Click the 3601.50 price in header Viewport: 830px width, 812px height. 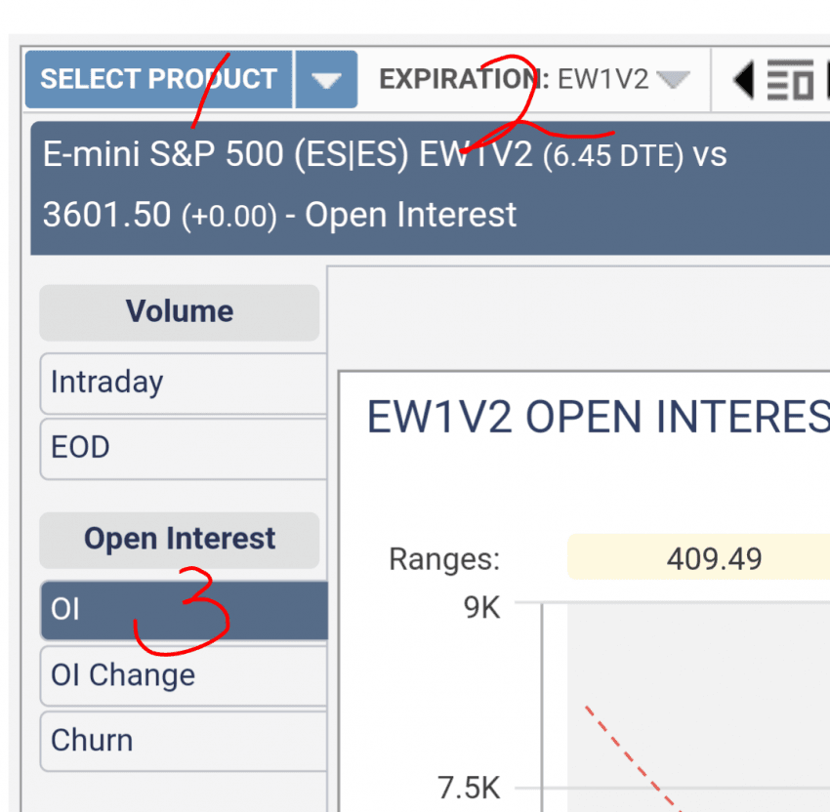click(106, 215)
